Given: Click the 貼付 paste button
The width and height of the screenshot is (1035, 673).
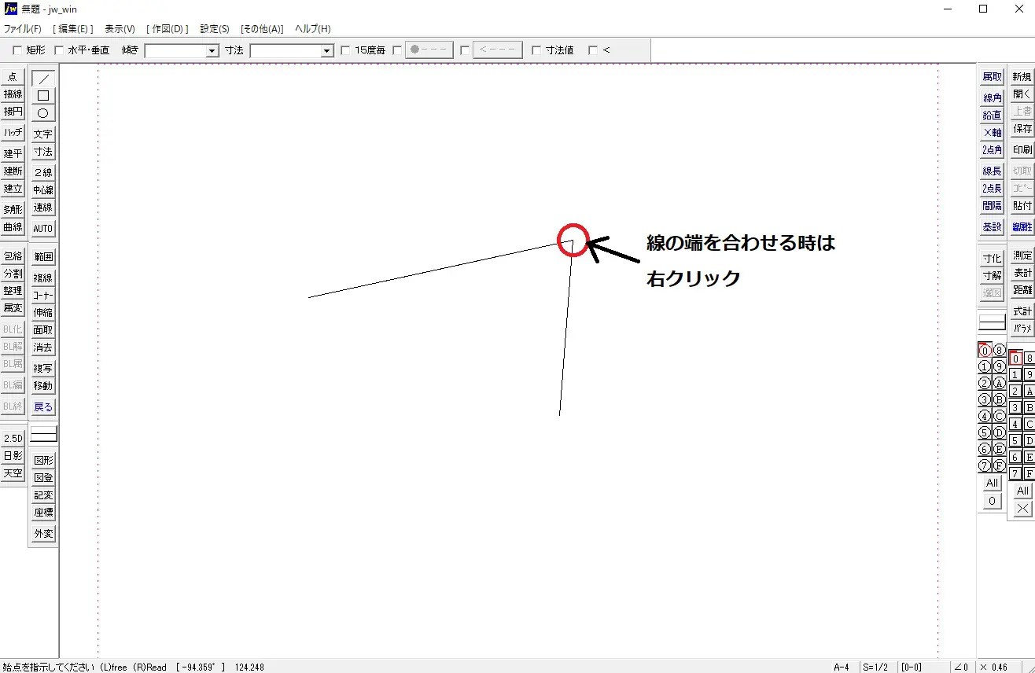Looking at the screenshot, I should coord(1022,206).
